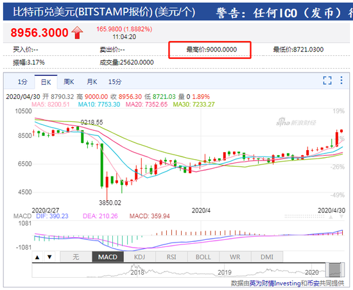Click the MACD: 359.94 value label

150,216
